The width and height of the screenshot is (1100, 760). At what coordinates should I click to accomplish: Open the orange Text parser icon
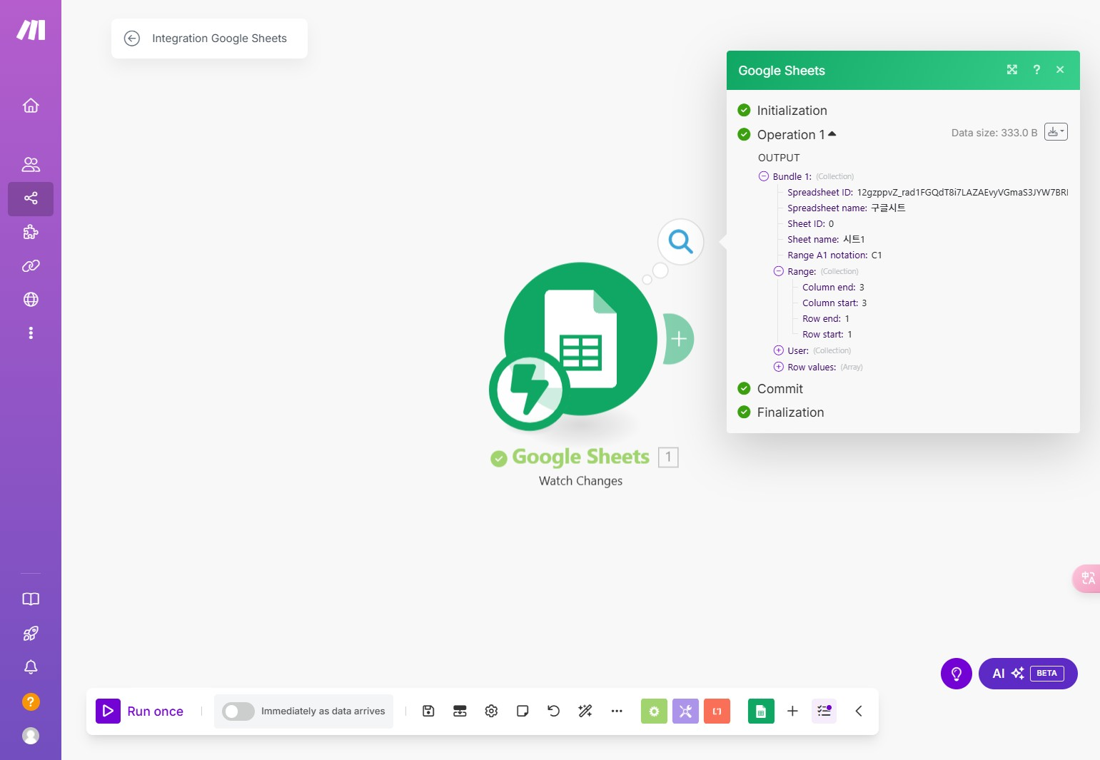coord(717,711)
